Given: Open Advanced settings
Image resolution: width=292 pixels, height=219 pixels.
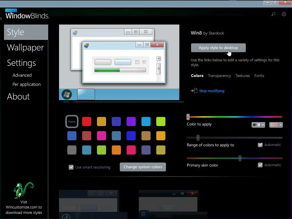Looking at the screenshot, I should [x=22, y=75].
